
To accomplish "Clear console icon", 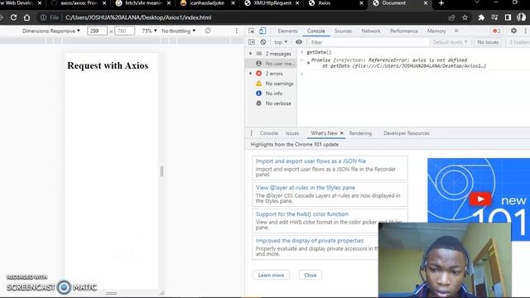I will [263, 42].
